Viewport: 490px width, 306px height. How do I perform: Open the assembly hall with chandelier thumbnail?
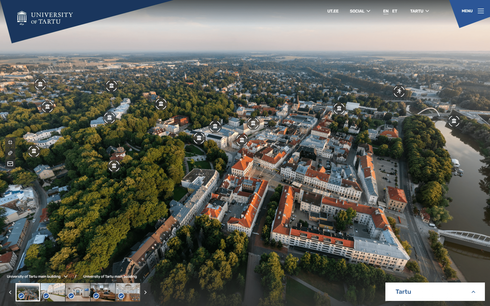pyautogui.click(x=128, y=292)
